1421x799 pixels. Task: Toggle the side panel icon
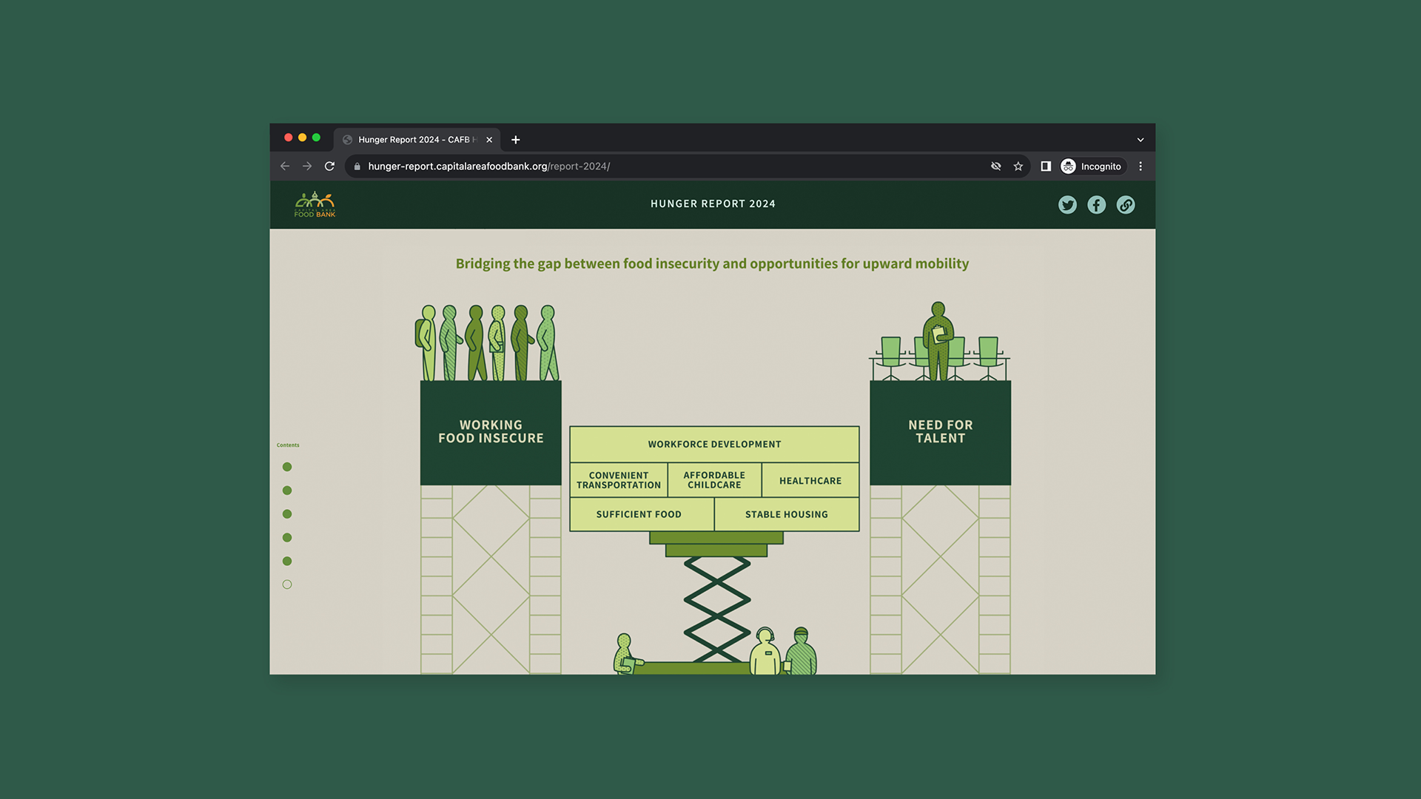tap(1046, 166)
